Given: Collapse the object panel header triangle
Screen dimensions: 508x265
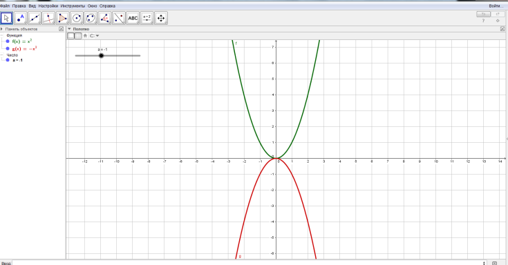Looking at the screenshot, I should 1,29.
